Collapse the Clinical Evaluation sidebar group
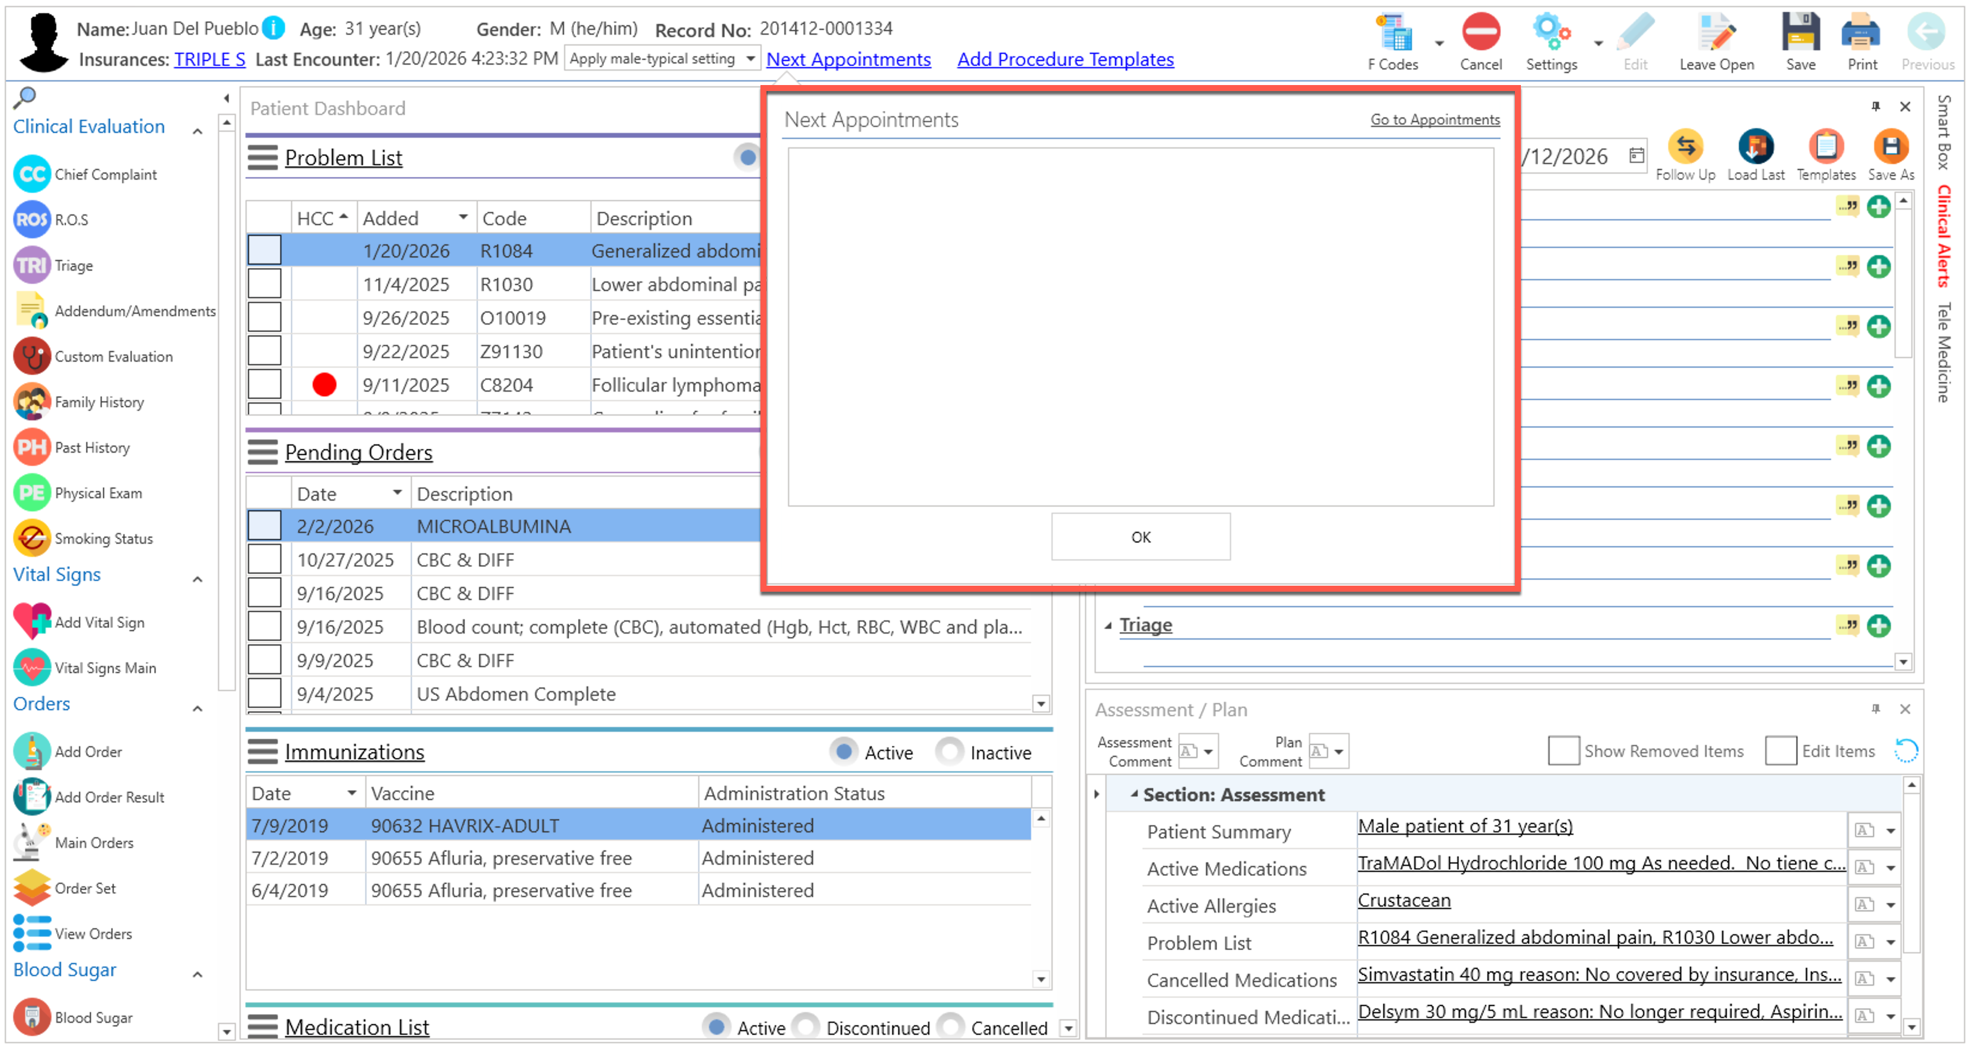This screenshot has height=1048, width=1970. pos(198,132)
